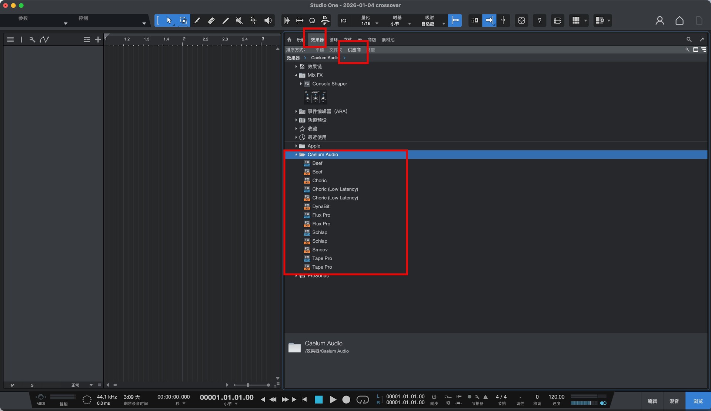Expand the Apple vendor folder

(296, 146)
